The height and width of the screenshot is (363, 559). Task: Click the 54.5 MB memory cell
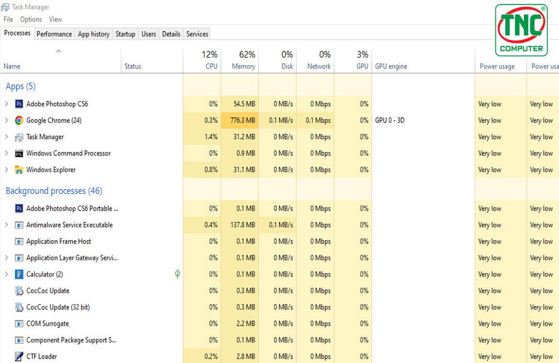pos(240,104)
